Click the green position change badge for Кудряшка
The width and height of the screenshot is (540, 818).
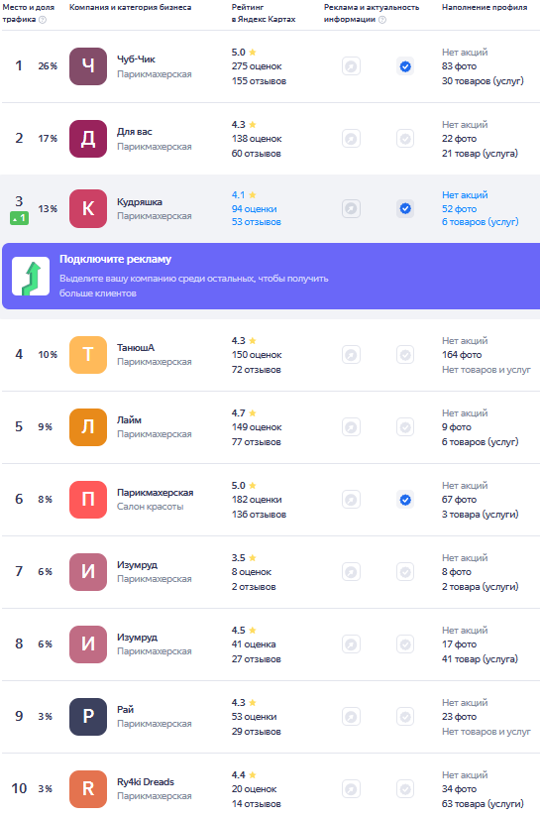coord(19,218)
